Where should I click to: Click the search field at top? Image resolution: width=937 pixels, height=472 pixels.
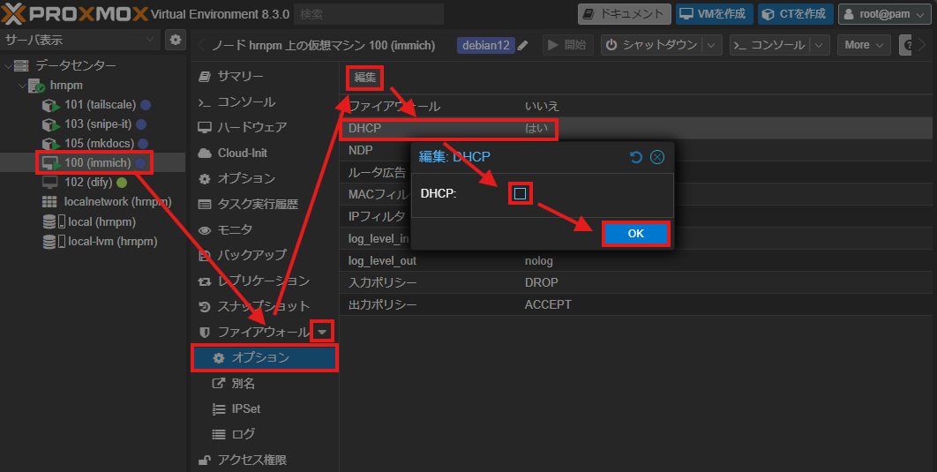(x=369, y=14)
